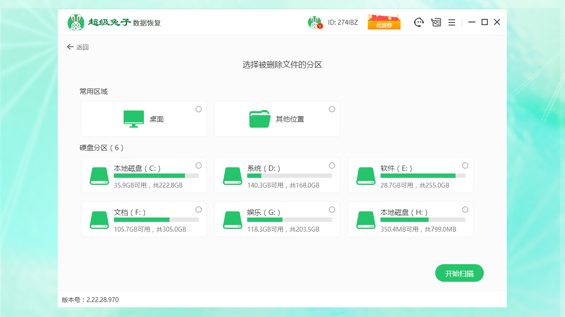Click 118.3GB可用，共203.5GB text
Screen dimensions: 565x317
pos(283,229)
